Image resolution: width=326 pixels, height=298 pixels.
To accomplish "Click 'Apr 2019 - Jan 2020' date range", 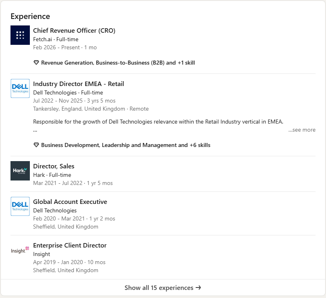I will pyautogui.click(x=58, y=262).
